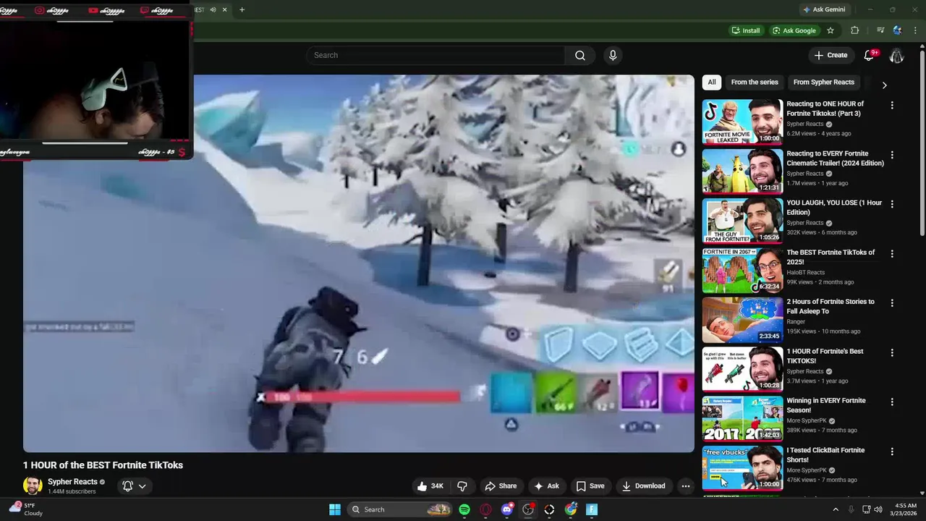
Task: Click video title '1 HOUR of the BEST Fortnite TikToks'
Action: coord(103,465)
